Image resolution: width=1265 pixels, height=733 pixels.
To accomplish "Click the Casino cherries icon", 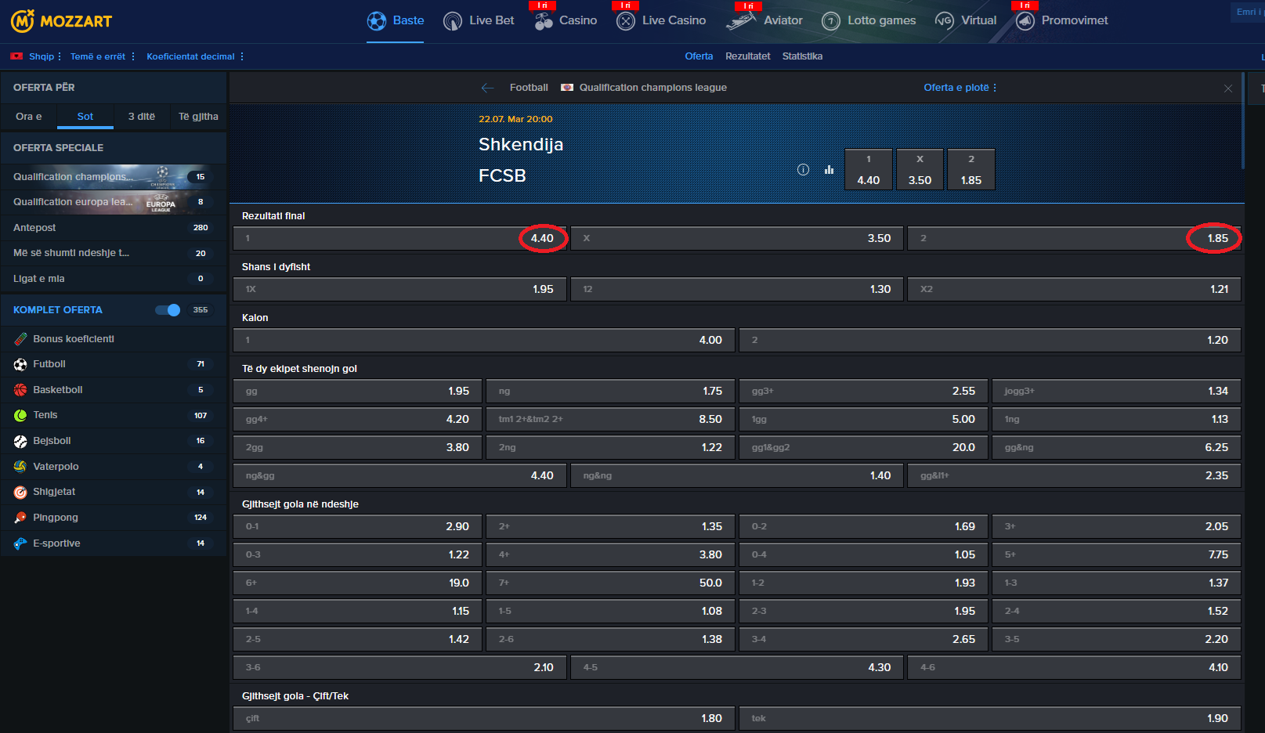I will click(x=544, y=21).
